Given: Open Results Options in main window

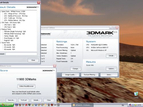Looking at the screenshot, I should pyautogui.click(x=111, y=69).
